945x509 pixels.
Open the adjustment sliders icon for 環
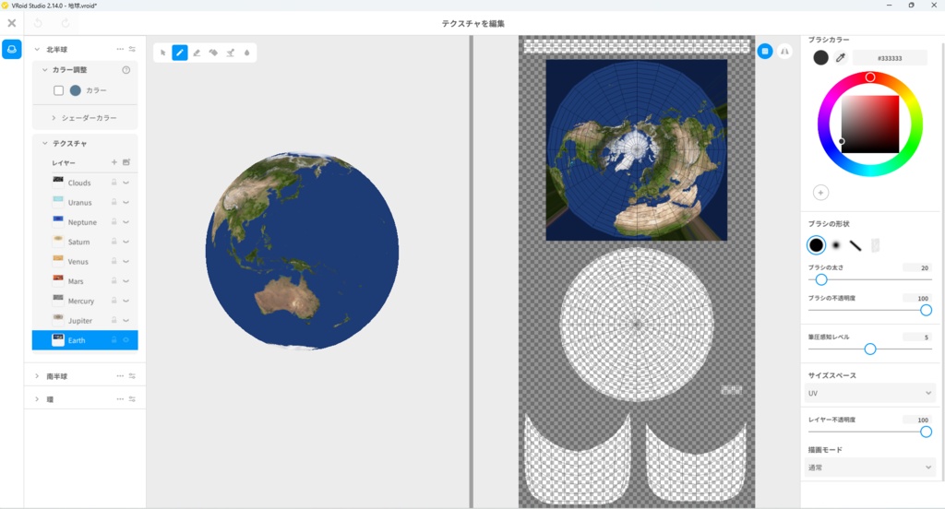[132, 399]
